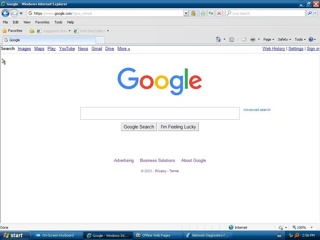Toggle the Compatibility View icon

click(202, 13)
